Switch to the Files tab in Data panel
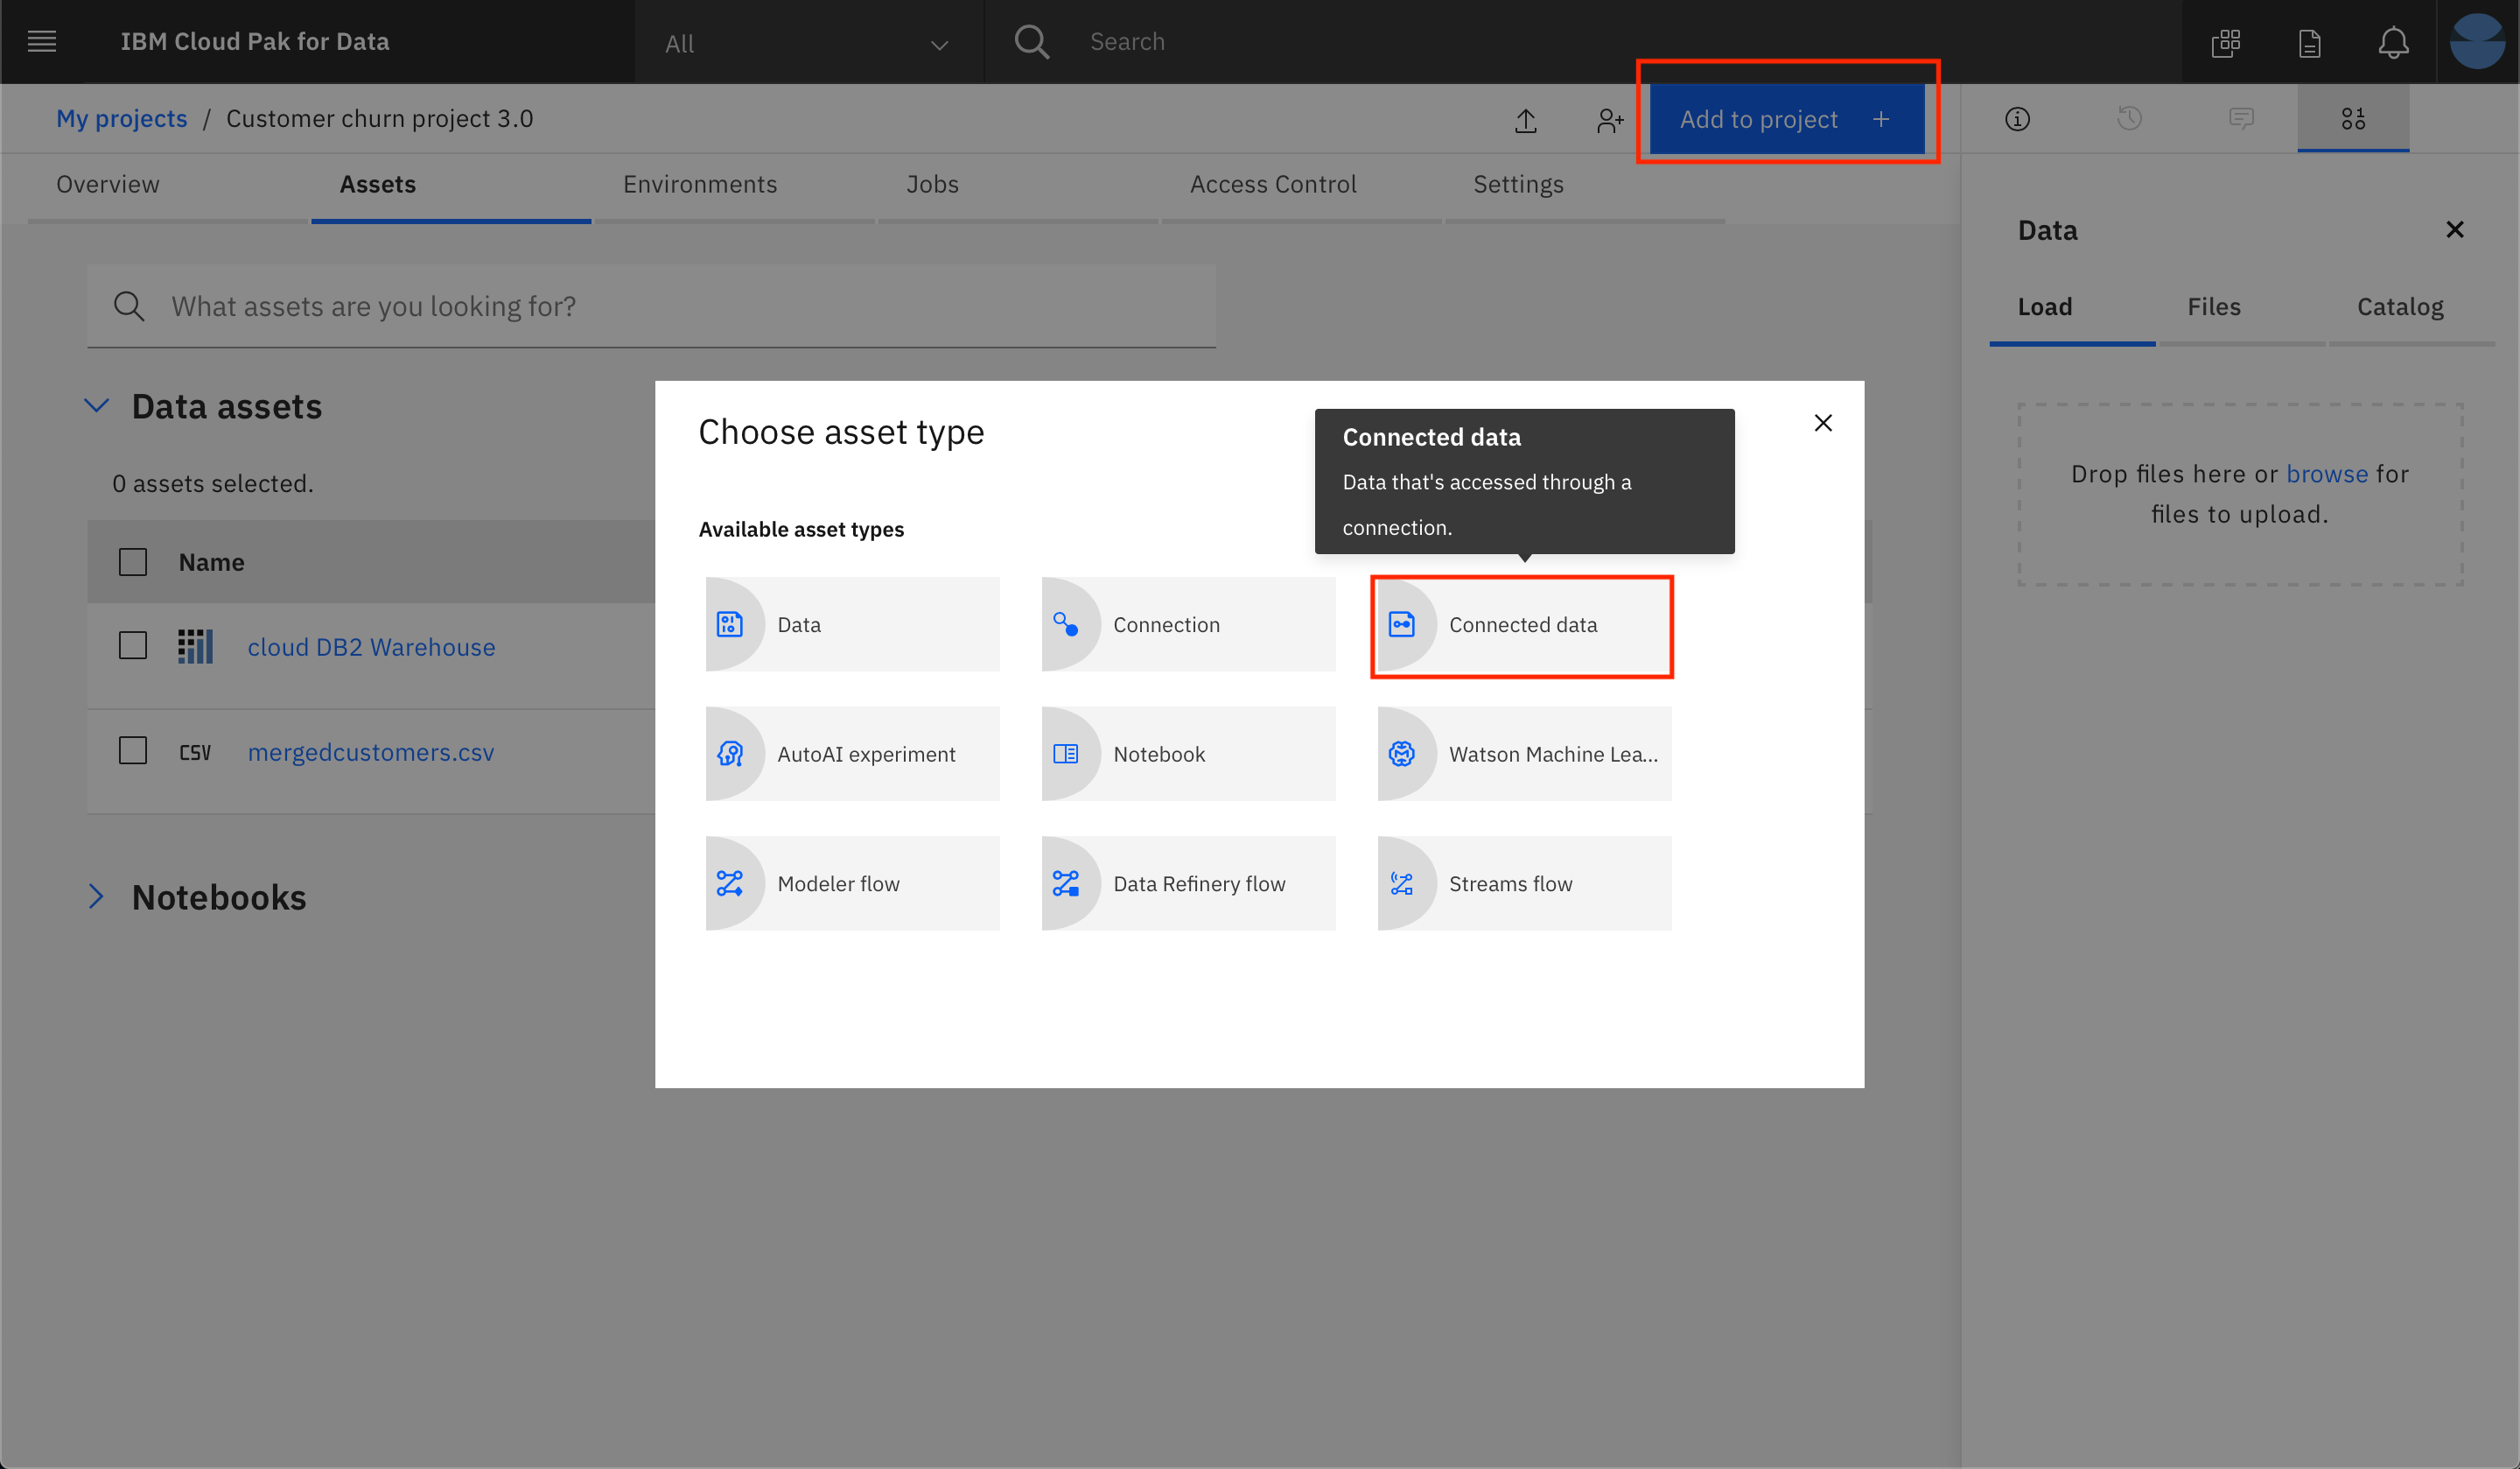 point(2213,306)
